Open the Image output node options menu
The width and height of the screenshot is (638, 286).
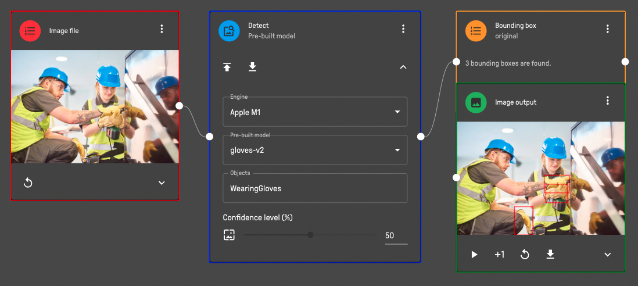point(607,101)
